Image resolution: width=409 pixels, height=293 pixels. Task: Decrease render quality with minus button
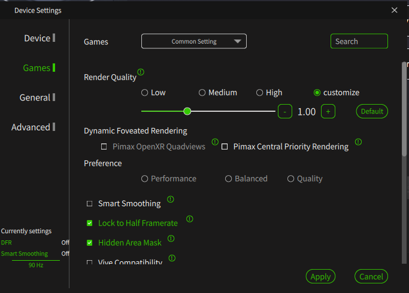click(x=285, y=111)
